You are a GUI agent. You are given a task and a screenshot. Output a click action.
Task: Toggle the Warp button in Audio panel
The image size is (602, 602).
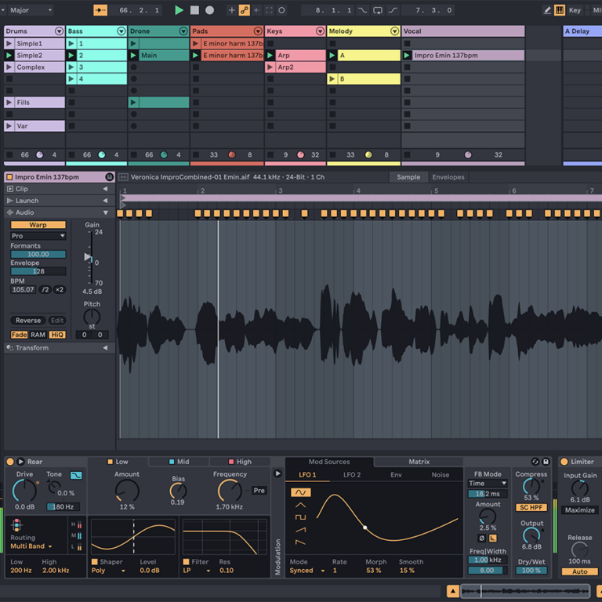38,225
